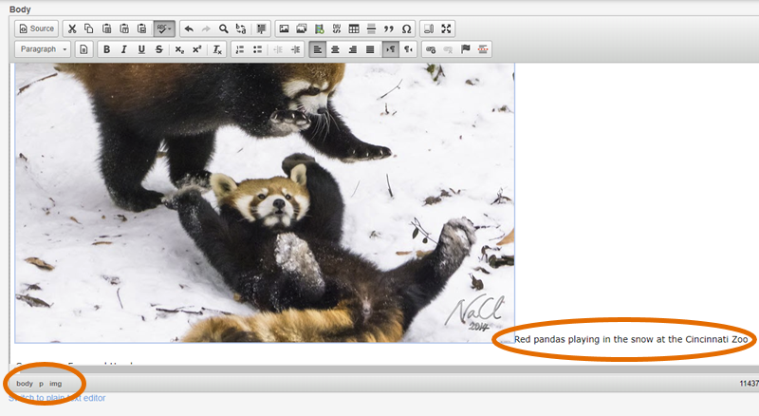Toggle italic formatting

(x=124, y=49)
